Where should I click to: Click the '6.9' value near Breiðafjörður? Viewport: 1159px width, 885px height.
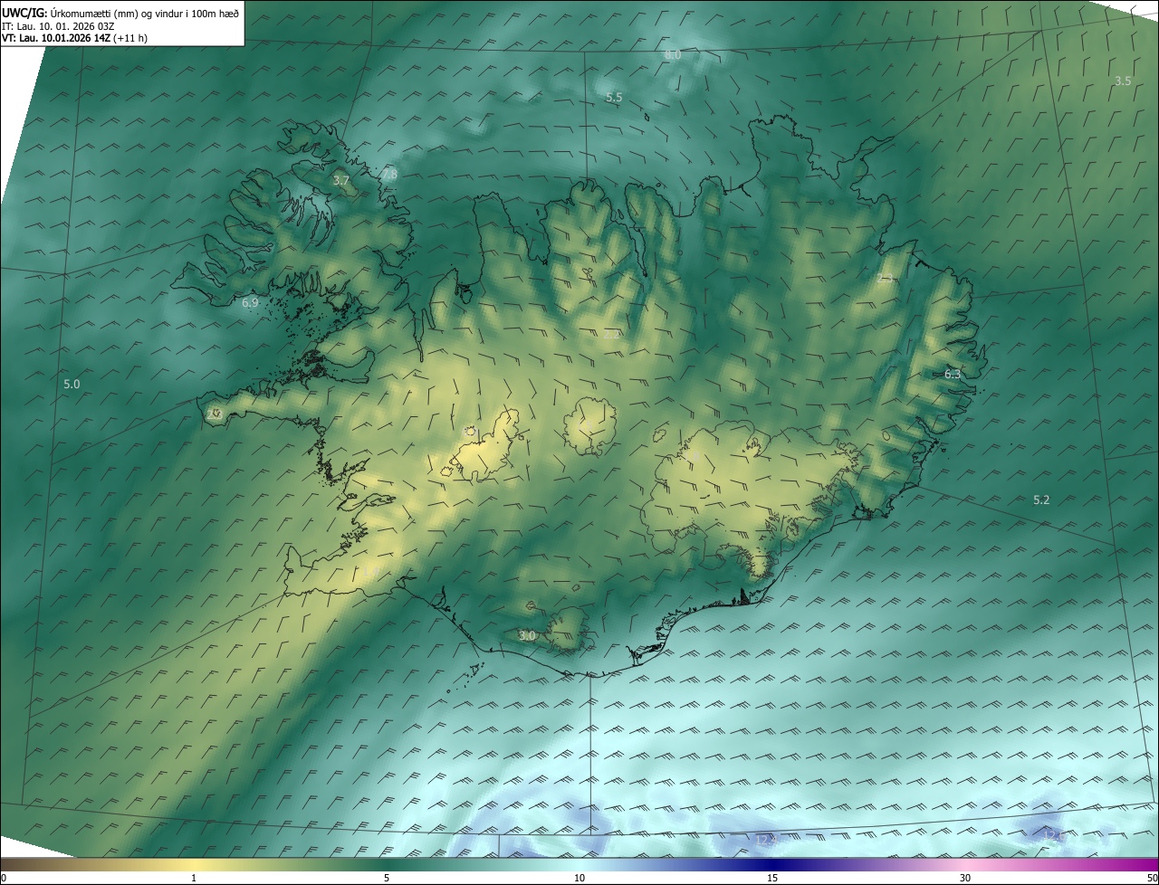tap(250, 302)
